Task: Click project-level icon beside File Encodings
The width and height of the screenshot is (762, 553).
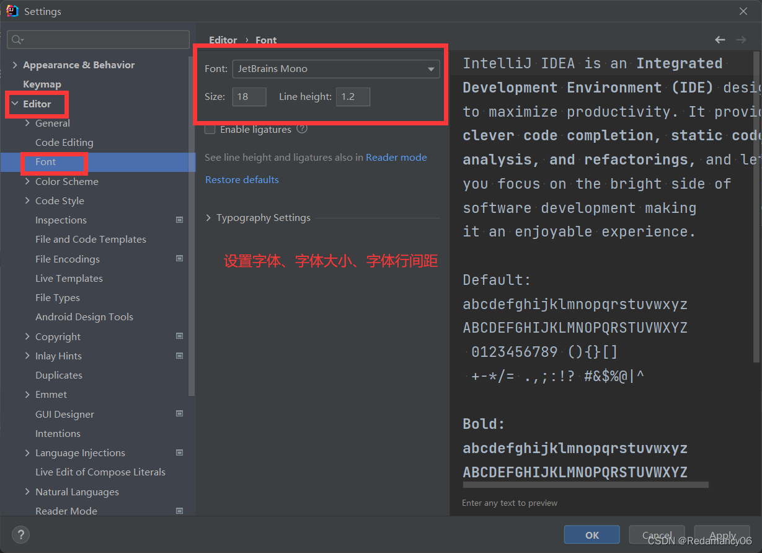Action: point(180,259)
